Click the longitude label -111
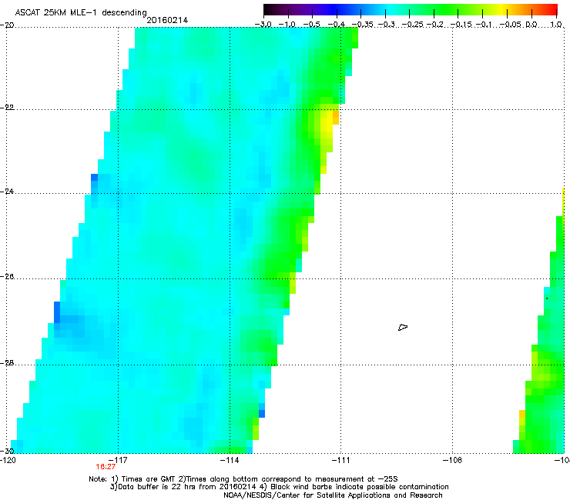570x500 pixels. pyautogui.click(x=340, y=460)
